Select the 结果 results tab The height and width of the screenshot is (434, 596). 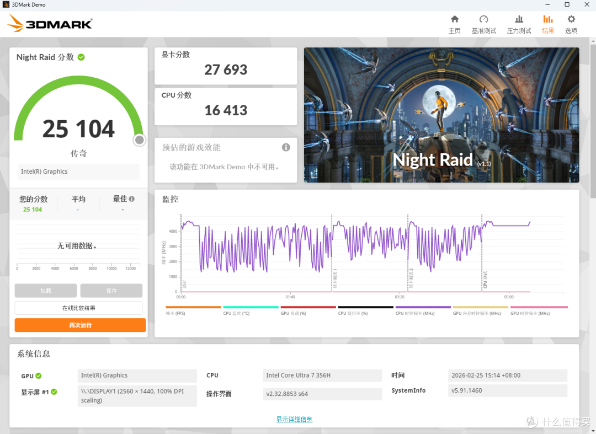[548, 25]
